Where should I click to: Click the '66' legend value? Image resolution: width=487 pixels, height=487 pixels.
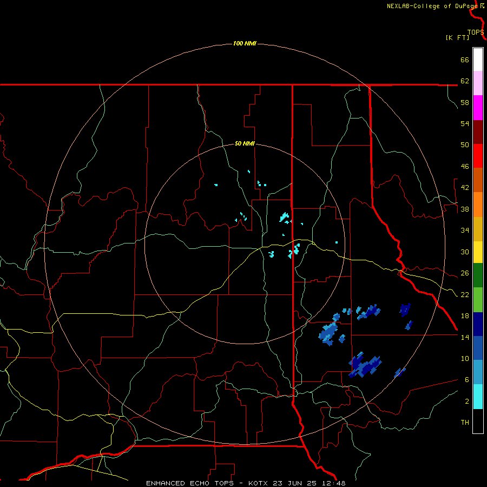465,60
